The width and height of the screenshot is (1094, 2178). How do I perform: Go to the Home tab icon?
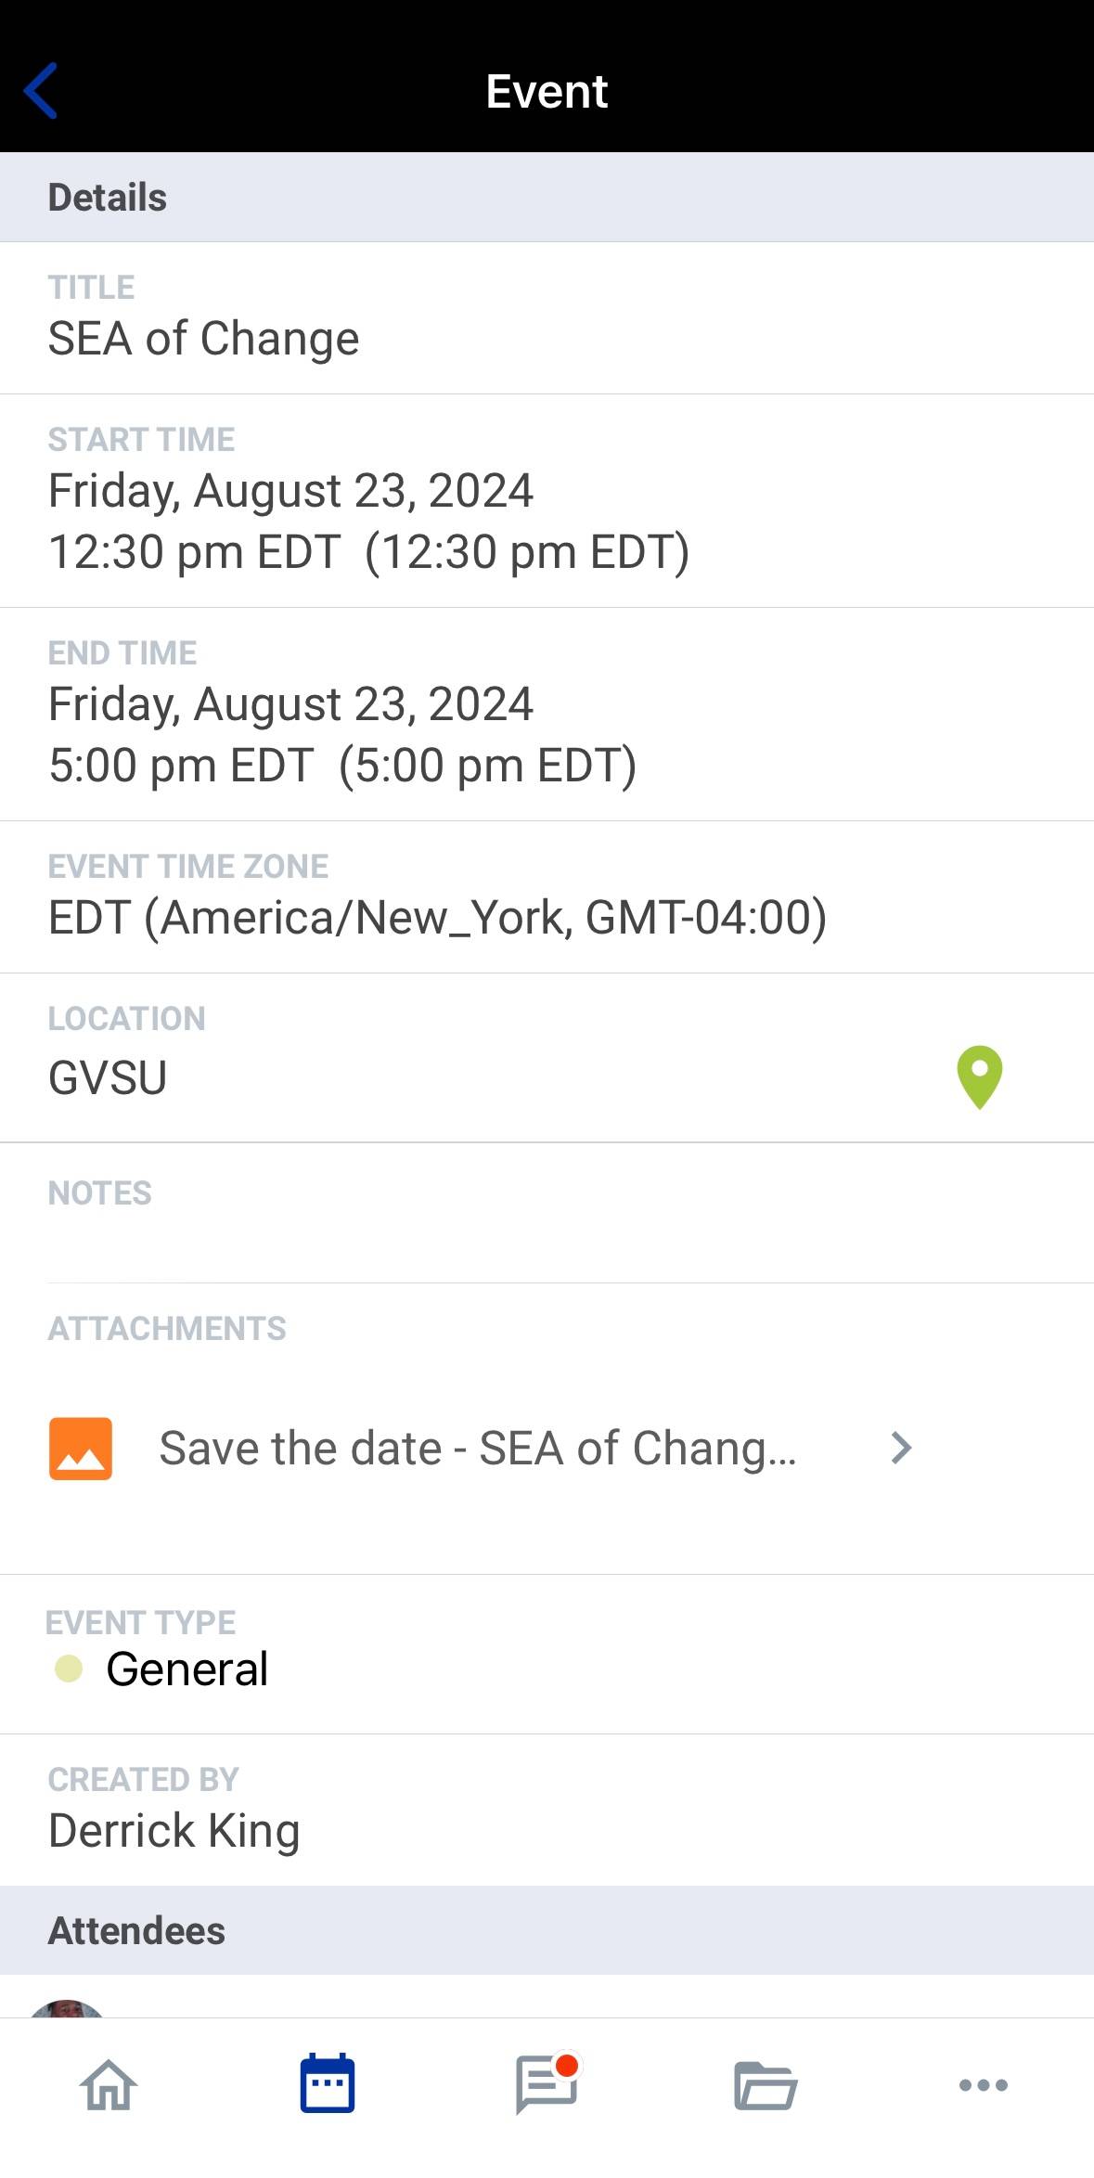[109, 2085]
